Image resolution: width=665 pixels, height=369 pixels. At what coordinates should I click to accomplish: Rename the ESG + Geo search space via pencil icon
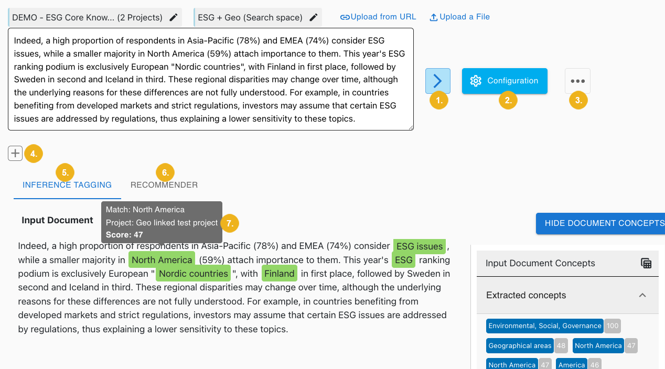pos(313,17)
